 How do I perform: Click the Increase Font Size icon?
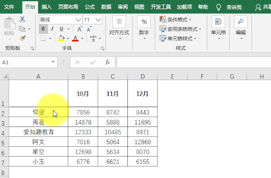[x=80, y=29]
